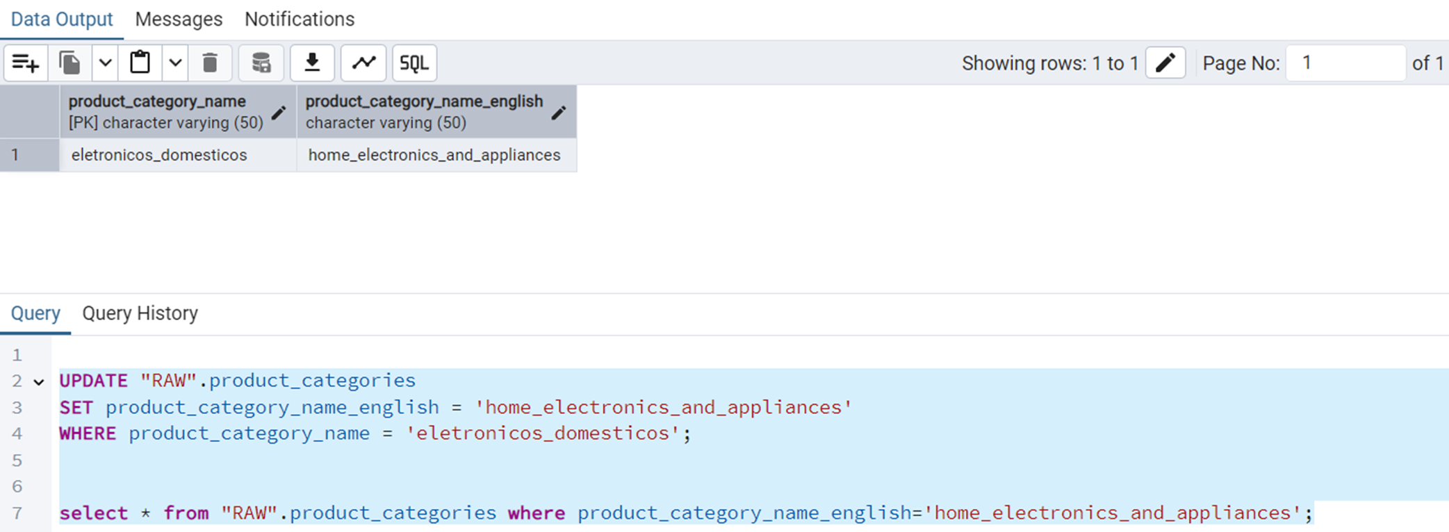Click the Page No input field
The image size is (1449, 532).
[x=1345, y=63]
